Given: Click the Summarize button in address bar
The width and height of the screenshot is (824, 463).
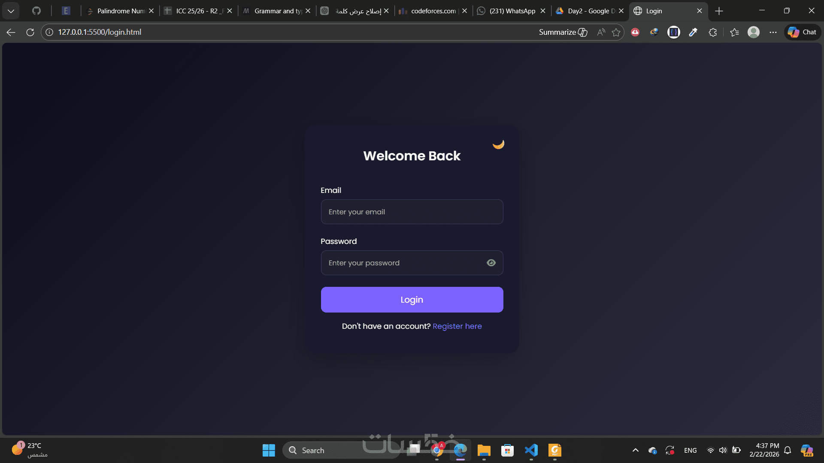Looking at the screenshot, I should 563,32.
